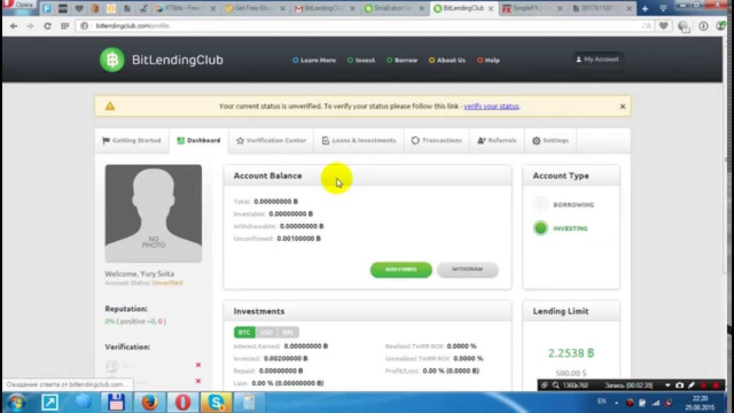This screenshot has height=413, width=734.
Task: Reload the page with the refresh icon
Action: tap(48, 26)
